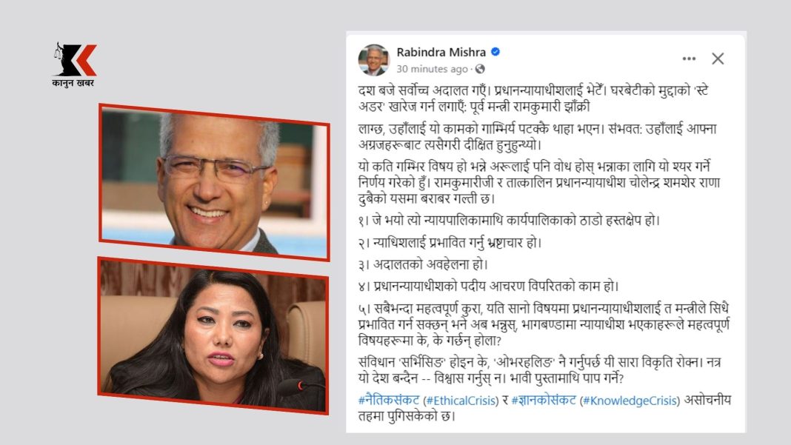The image size is (791, 445).
Task: Open the three-dots post options menu
Action: [x=689, y=59]
